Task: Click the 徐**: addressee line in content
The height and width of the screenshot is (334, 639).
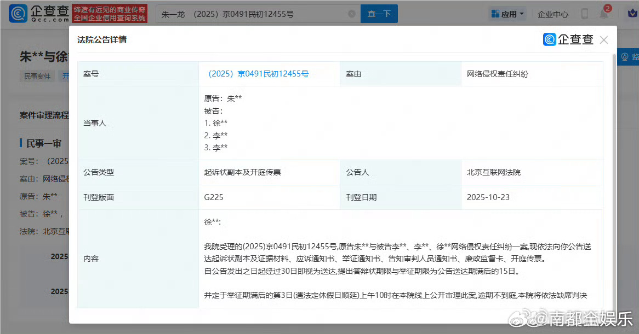Action: tap(212, 222)
